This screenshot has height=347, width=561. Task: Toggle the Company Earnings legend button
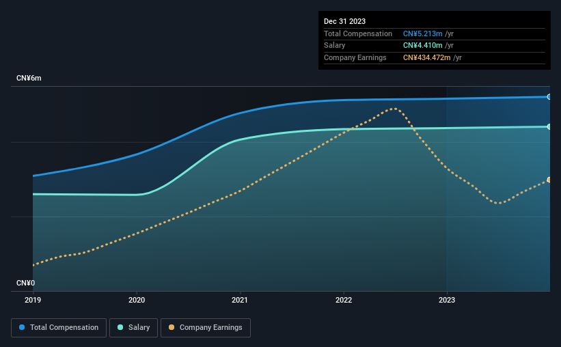click(206, 328)
